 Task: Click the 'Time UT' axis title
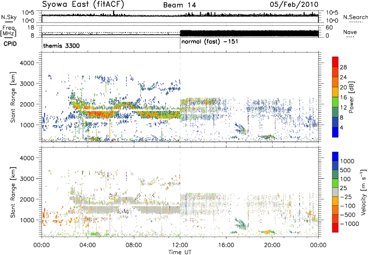pos(180,252)
